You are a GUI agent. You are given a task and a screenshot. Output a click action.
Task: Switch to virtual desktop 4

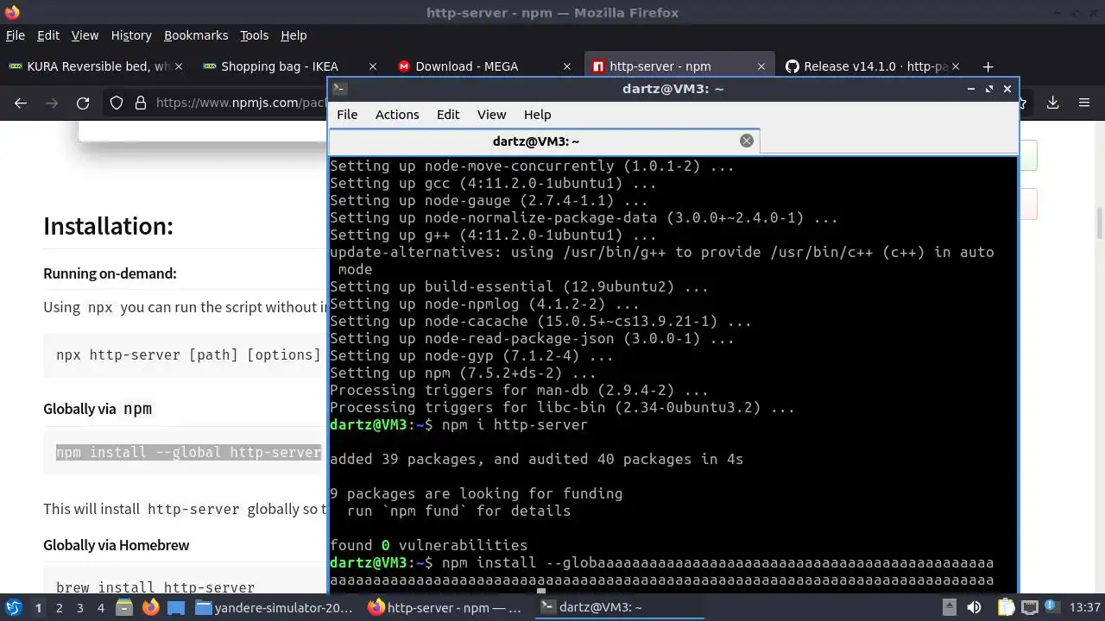100,607
